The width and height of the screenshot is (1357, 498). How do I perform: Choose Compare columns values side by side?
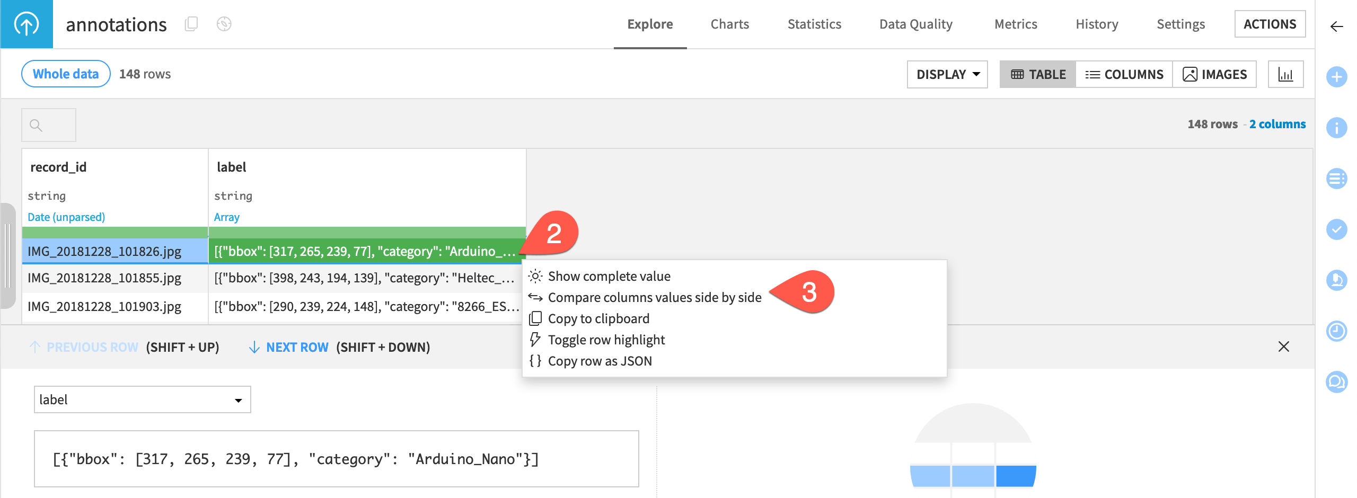pyautogui.click(x=655, y=297)
